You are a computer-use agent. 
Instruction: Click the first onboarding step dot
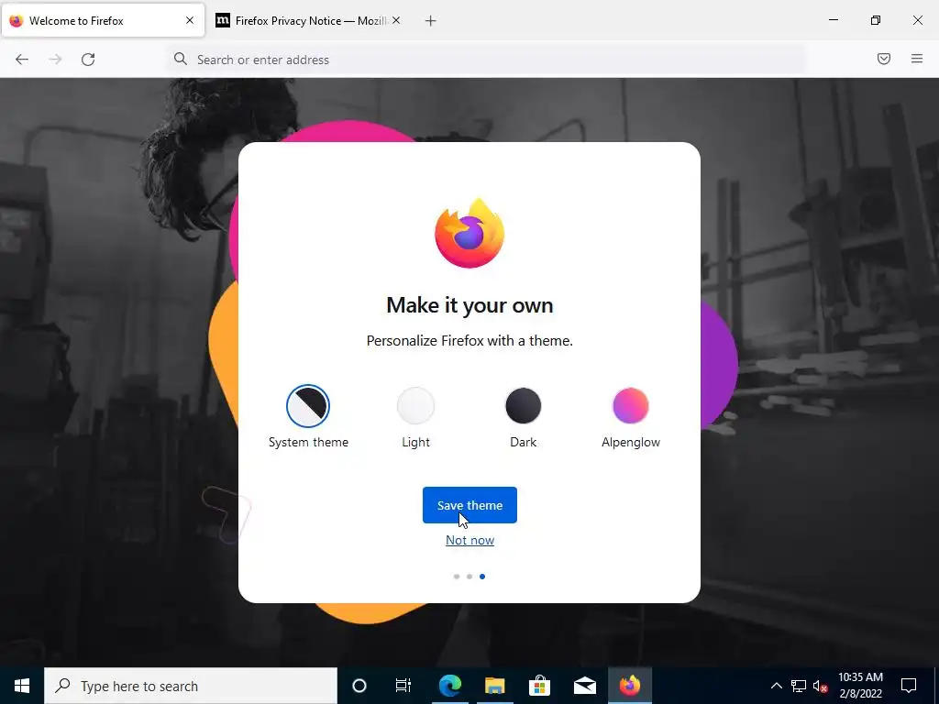(x=457, y=577)
